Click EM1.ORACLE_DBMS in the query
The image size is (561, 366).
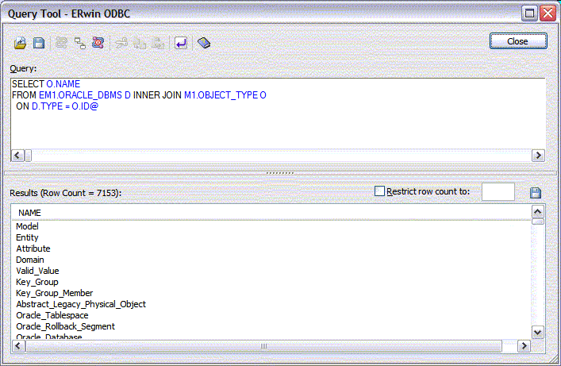[x=80, y=95]
